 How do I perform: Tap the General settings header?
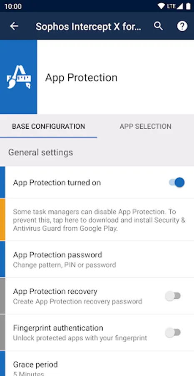pyautogui.click(x=41, y=152)
